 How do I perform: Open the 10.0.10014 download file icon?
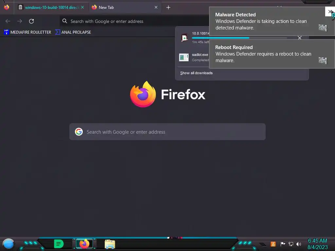point(184,38)
